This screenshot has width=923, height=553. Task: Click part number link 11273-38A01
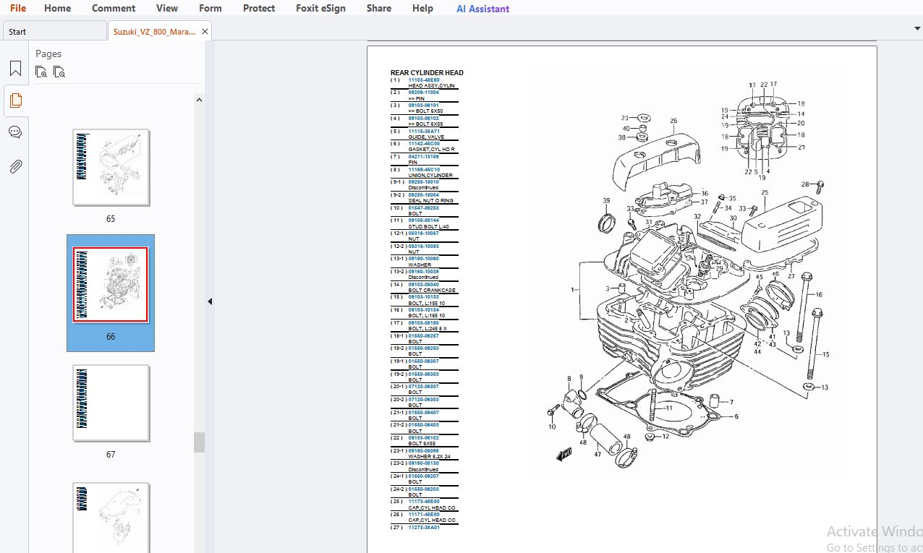(423, 528)
